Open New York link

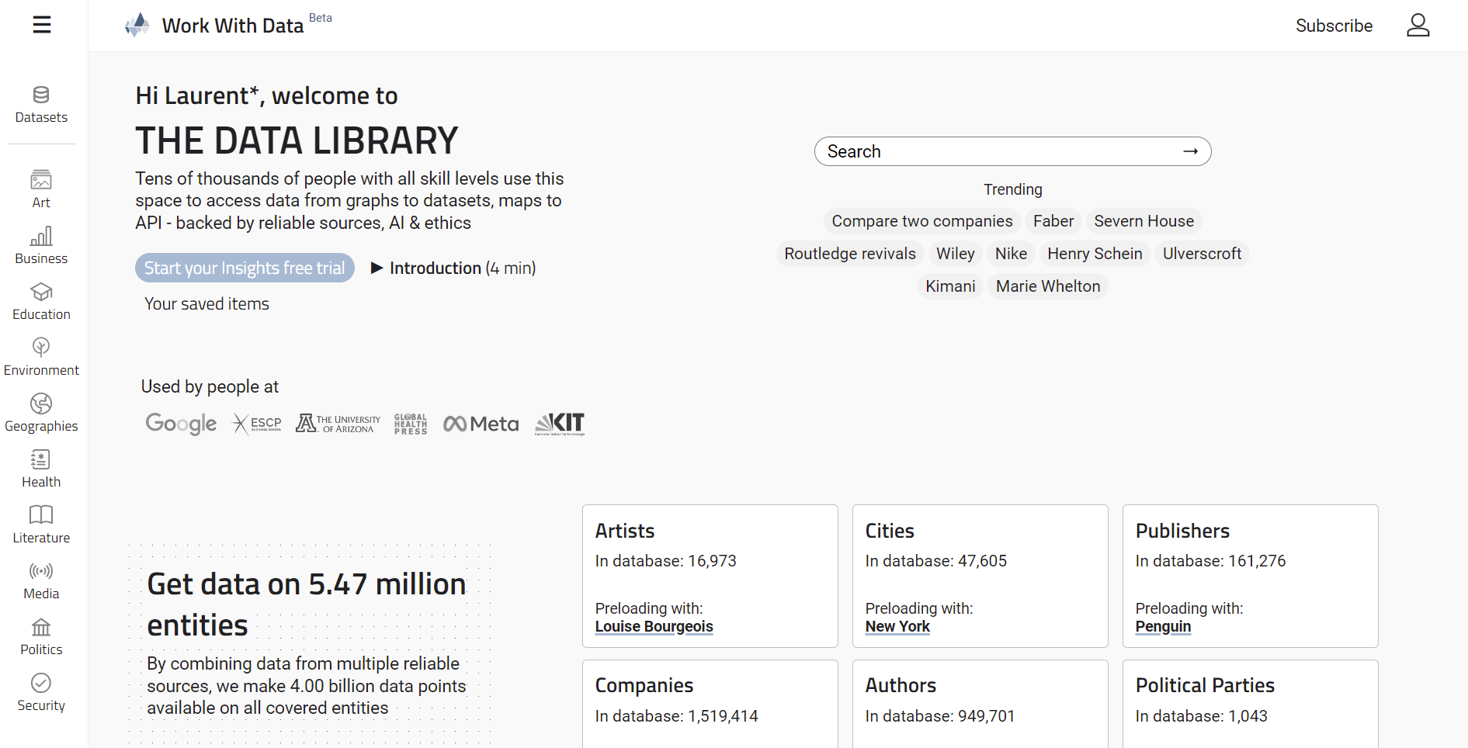point(897,627)
